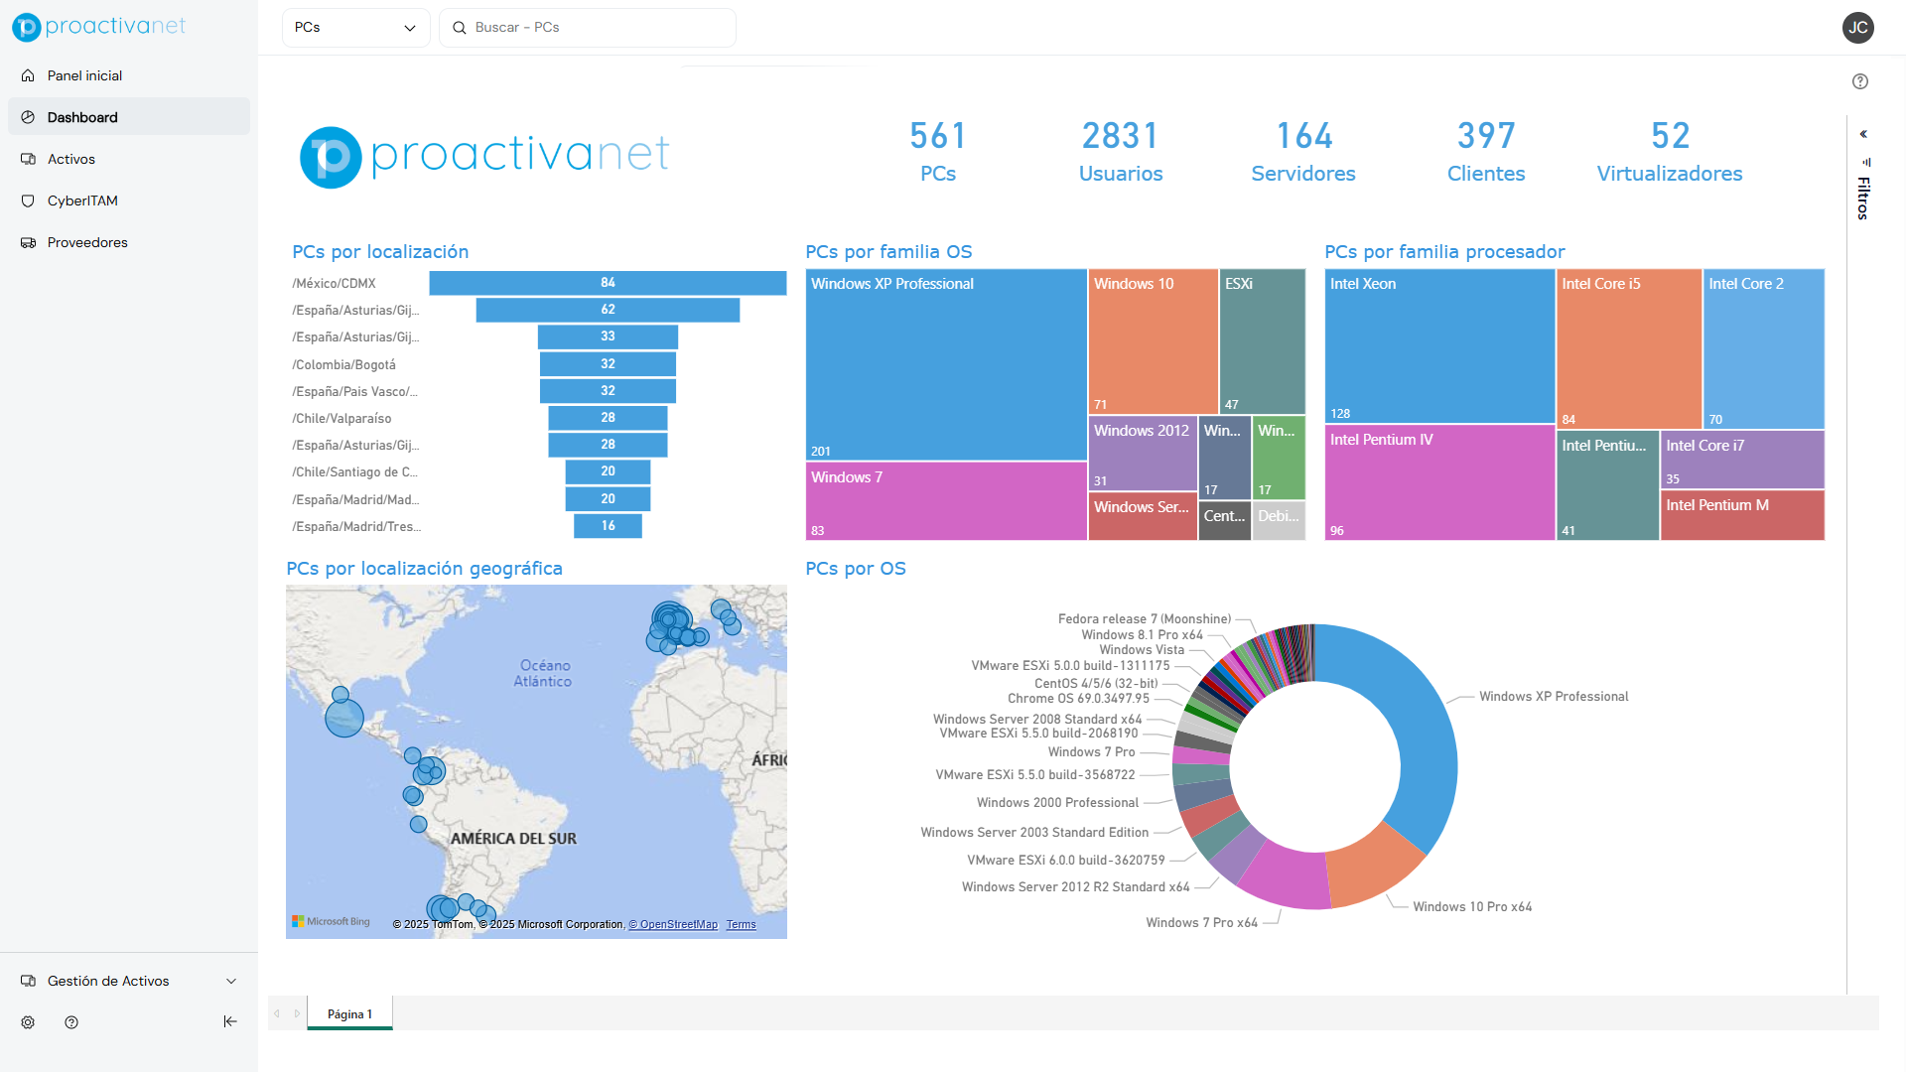
Task: Open the Filtros panel on the right
Action: pos(1863,195)
